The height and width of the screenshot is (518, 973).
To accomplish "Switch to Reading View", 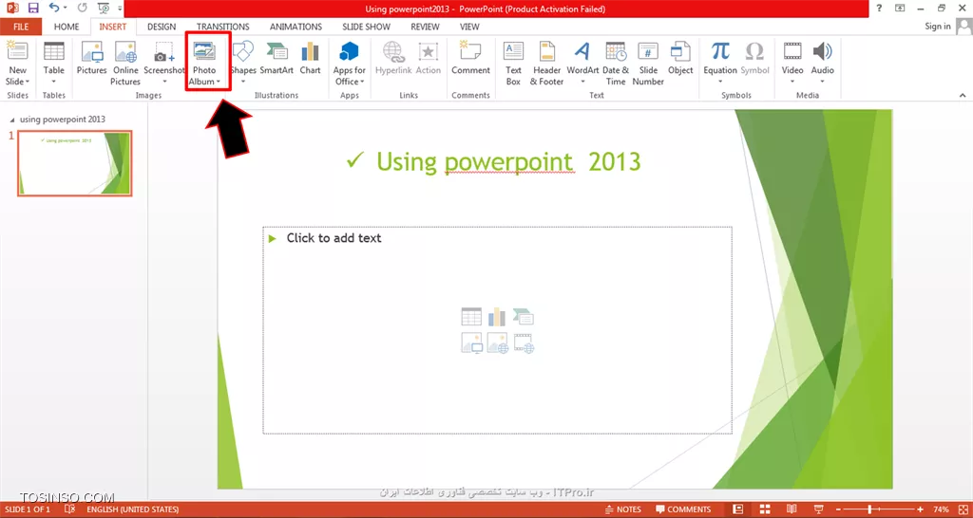I will tap(791, 509).
